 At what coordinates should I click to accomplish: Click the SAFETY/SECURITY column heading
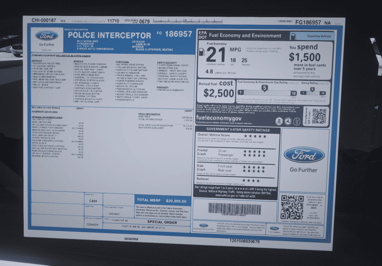pyautogui.click(x=167, y=63)
